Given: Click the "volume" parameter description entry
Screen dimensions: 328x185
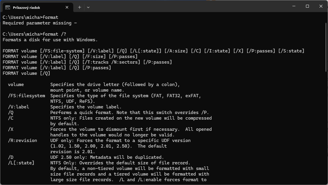Looking at the screenshot, I should pos(16,85).
